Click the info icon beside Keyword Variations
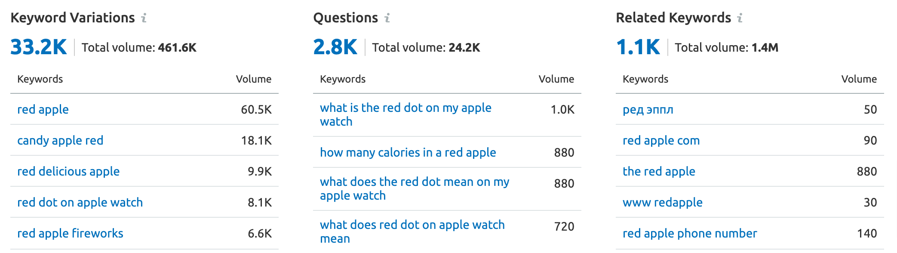 [x=144, y=18]
